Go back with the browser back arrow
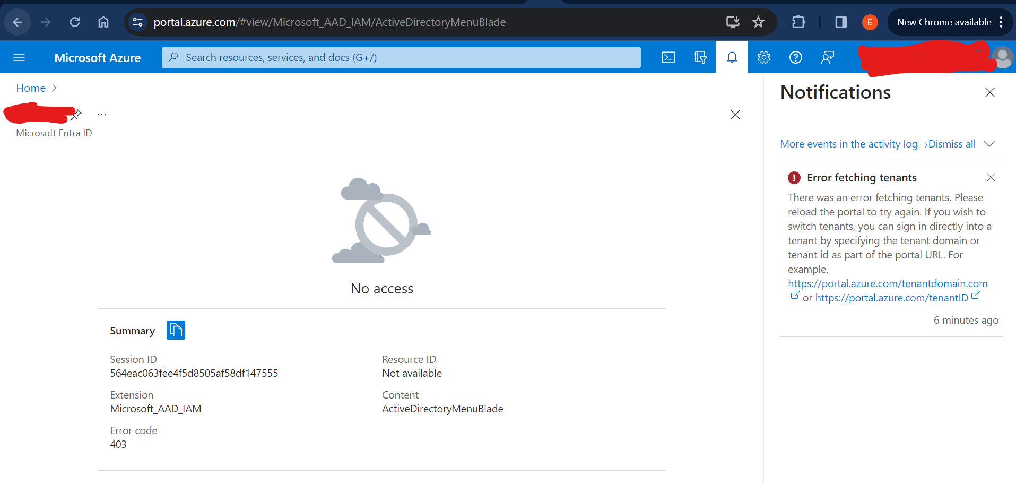Image resolution: width=1016 pixels, height=484 pixels. point(18,22)
